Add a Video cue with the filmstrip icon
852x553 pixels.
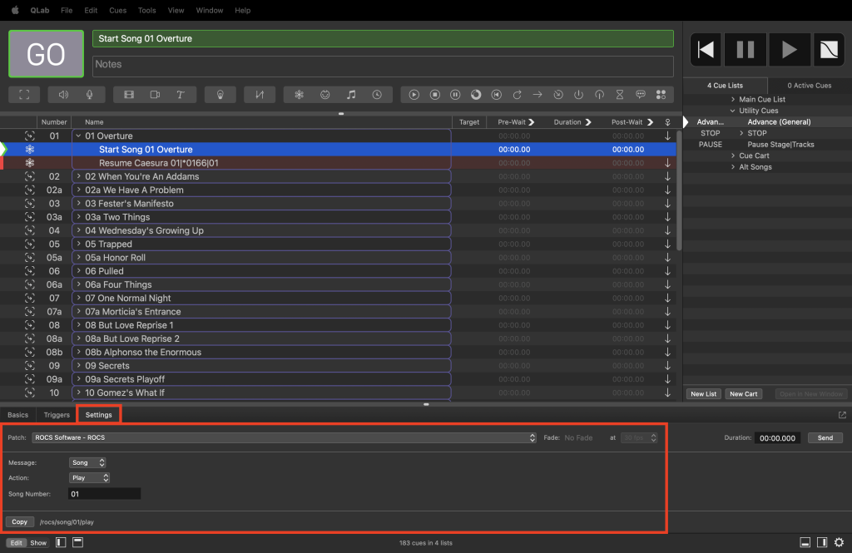tap(129, 95)
